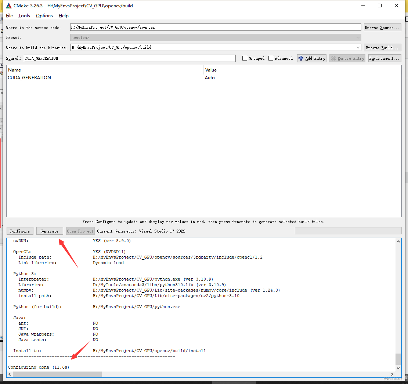
Task: Open the Tools menu
Action: point(24,15)
